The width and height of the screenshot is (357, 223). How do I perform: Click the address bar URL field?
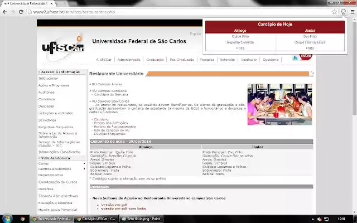tap(180, 12)
